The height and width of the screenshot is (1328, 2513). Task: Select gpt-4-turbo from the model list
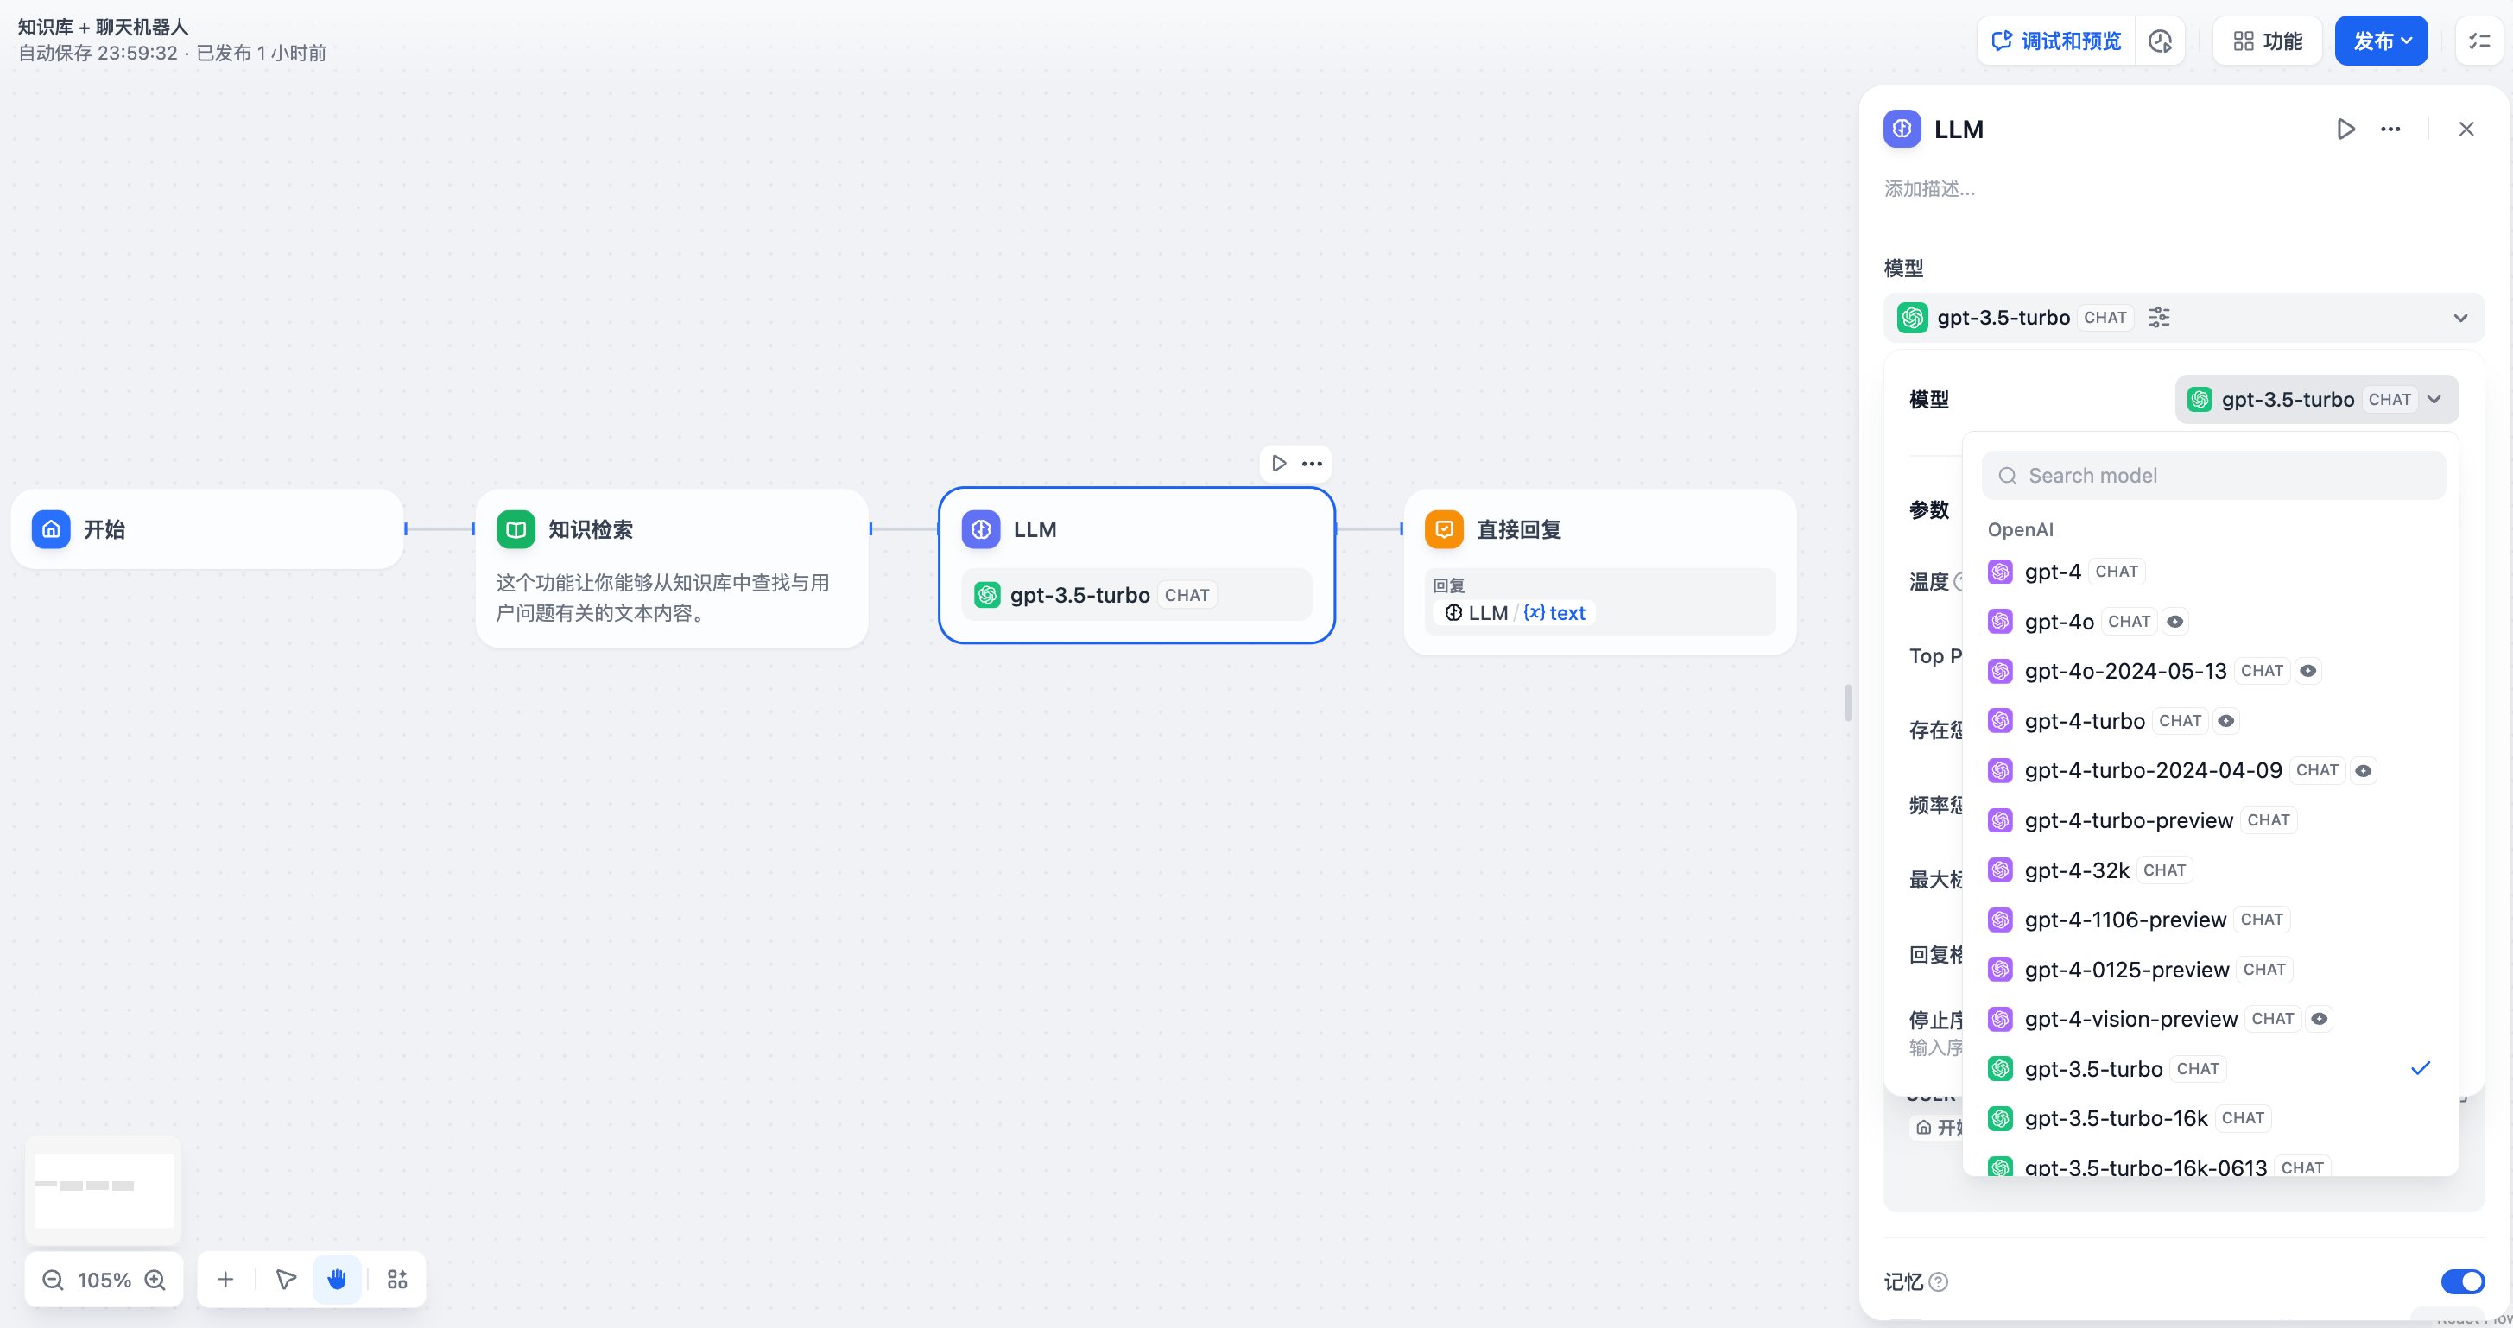pyautogui.click(x=2084, y=721)
